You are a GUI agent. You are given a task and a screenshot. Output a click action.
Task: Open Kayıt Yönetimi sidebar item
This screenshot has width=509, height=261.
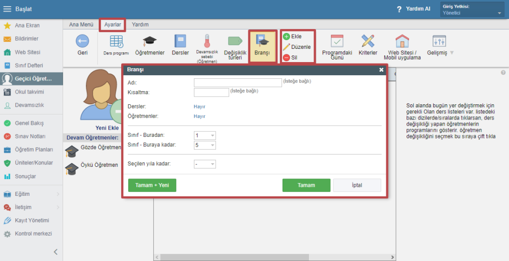31,220
